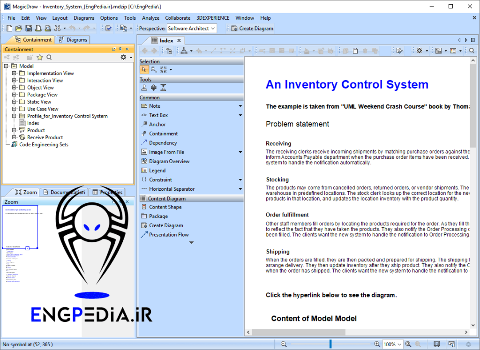Select Package in the Content Diagram palette

(158, 216)
